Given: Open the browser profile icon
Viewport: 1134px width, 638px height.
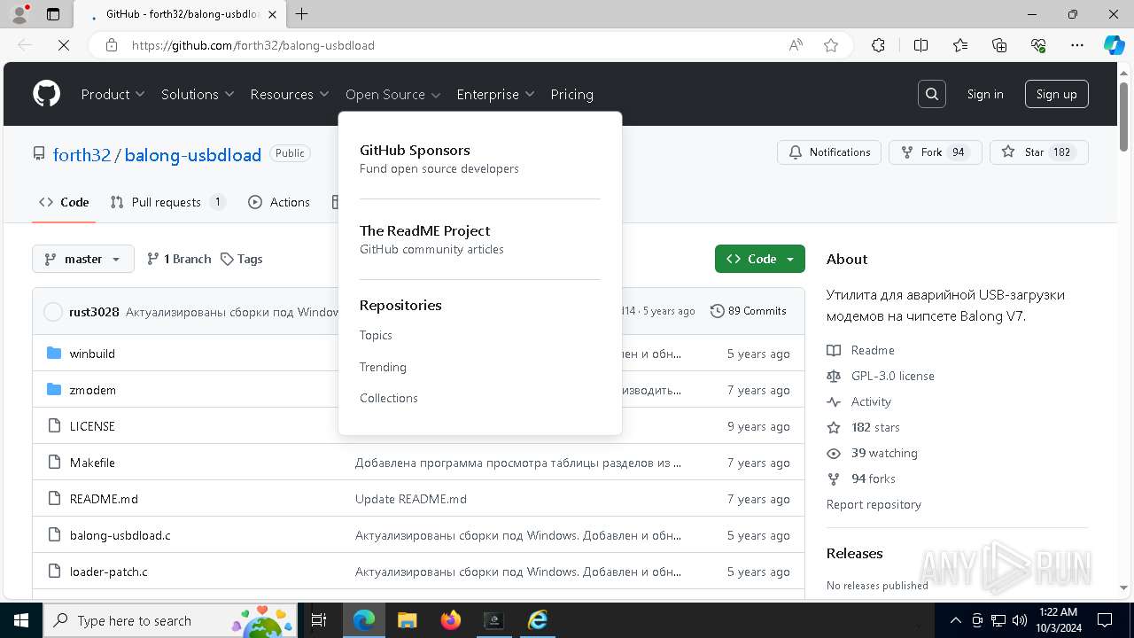Looking at the screenshot, I should click(x=19, y=14).
